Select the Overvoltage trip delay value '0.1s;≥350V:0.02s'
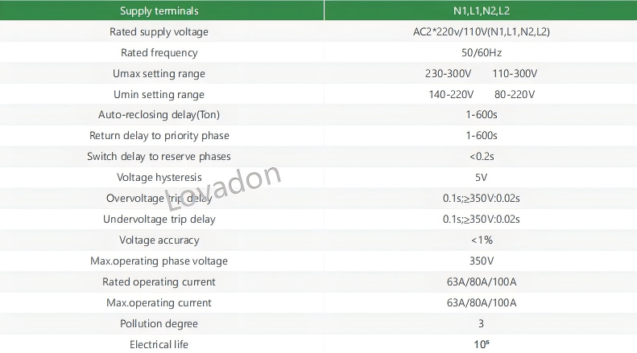Image resolution: width=637 pixels, height=353 pixels. (482, 199)
